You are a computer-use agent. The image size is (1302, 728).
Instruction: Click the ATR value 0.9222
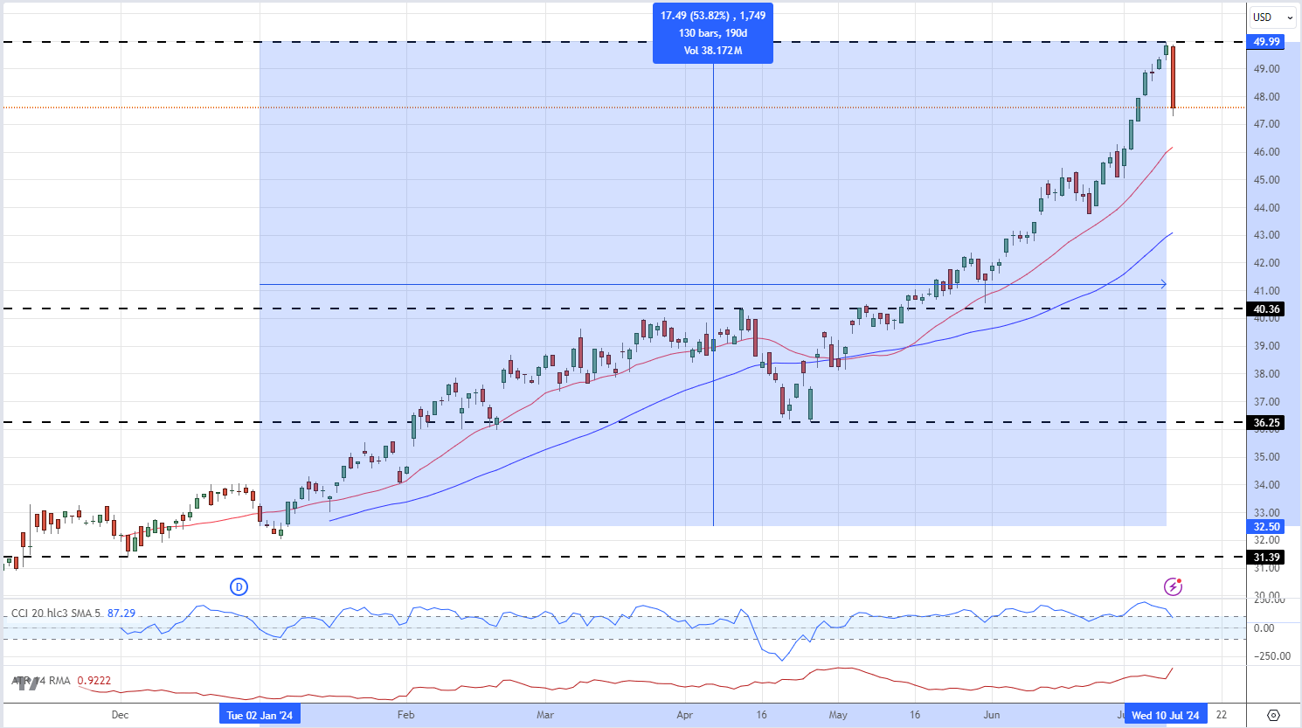click(x=94, y=681)
